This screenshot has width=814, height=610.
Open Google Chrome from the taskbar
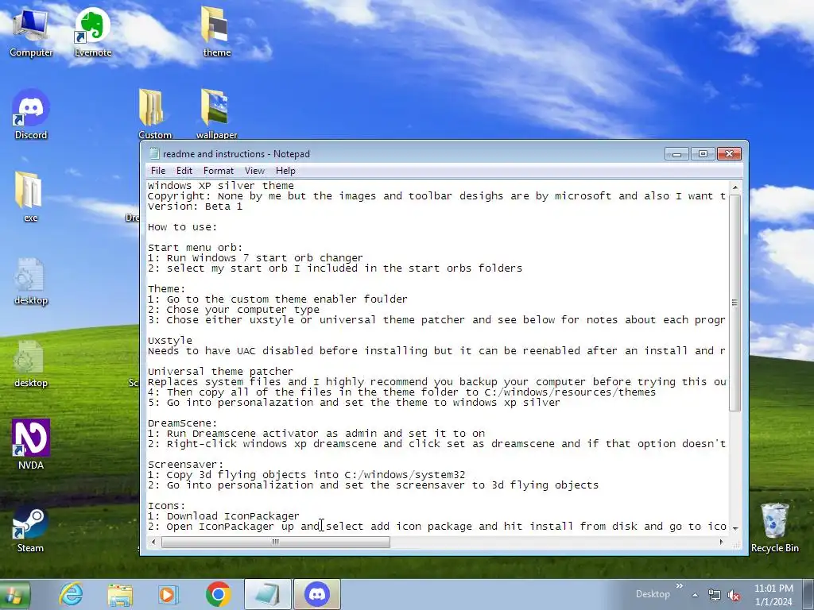coord(218,594)
